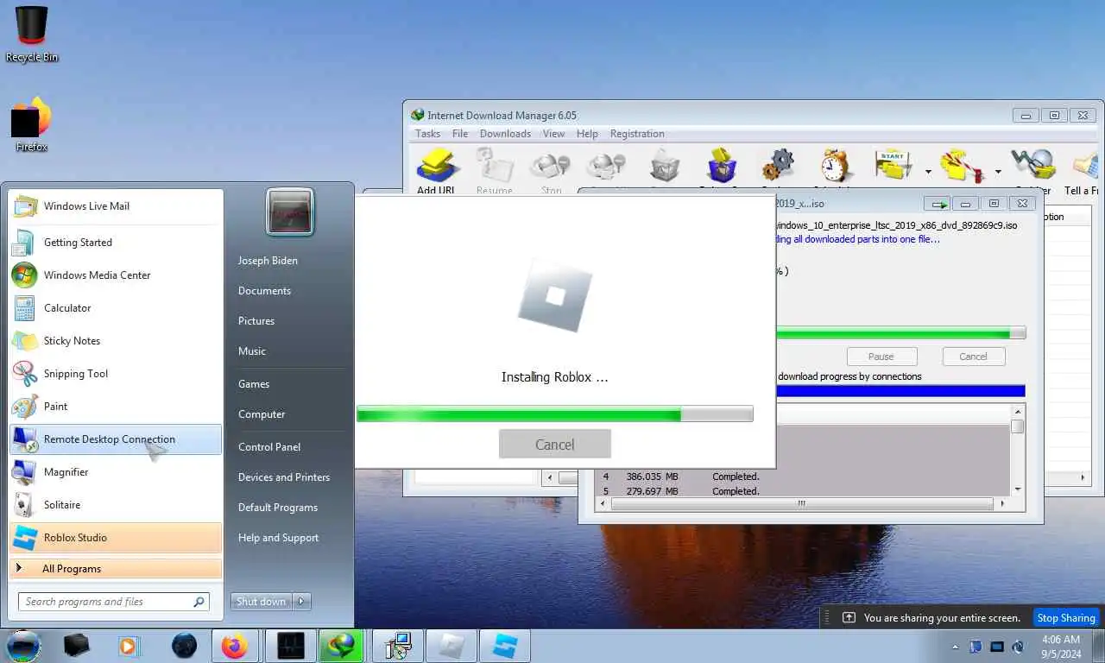Click the green IDM download progress bar
This screenshot has width=1105, height=663.
click(x=900, y=333)
